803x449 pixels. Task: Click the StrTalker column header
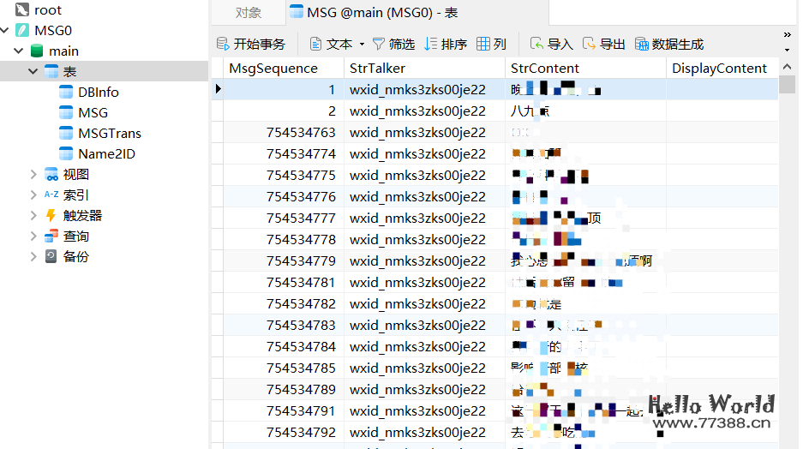[377, 68]
